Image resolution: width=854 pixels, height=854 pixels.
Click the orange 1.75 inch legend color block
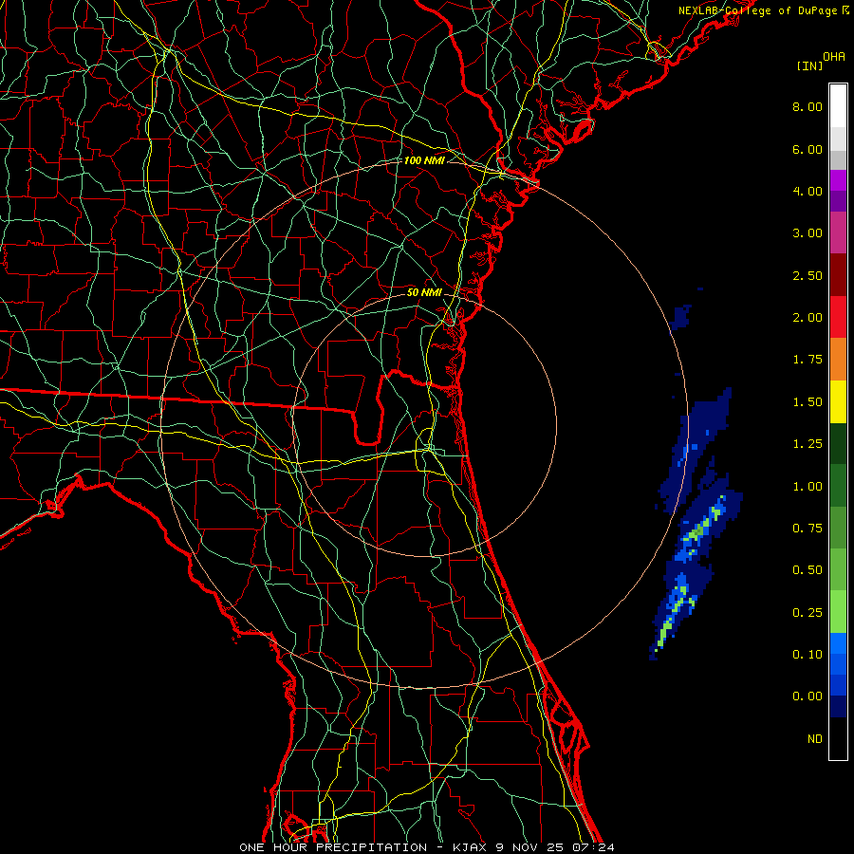pyautogui.click(x=838, y=359)
